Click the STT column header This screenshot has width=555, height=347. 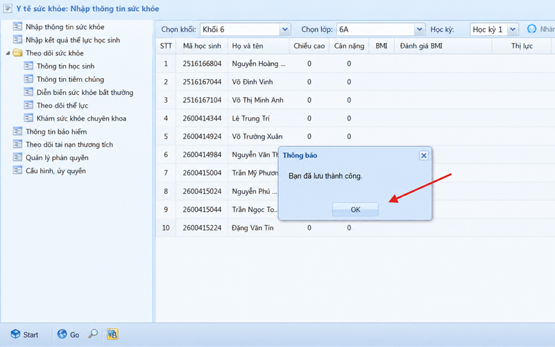click(x=166, y=46)
